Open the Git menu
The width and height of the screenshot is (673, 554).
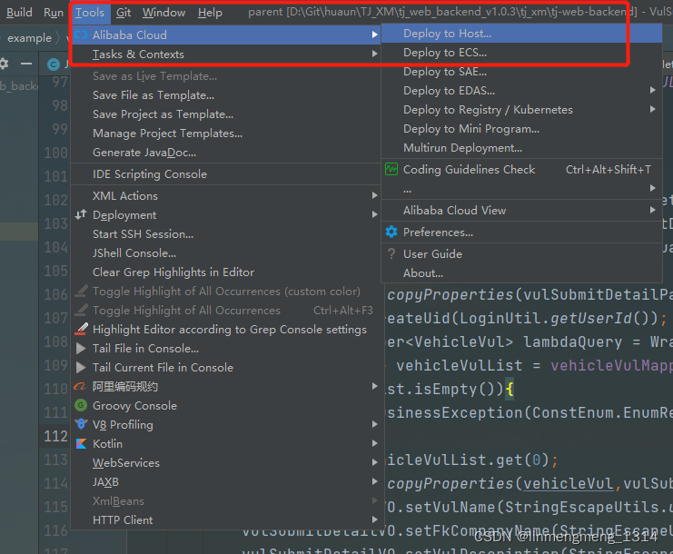(x=124, y=13)
